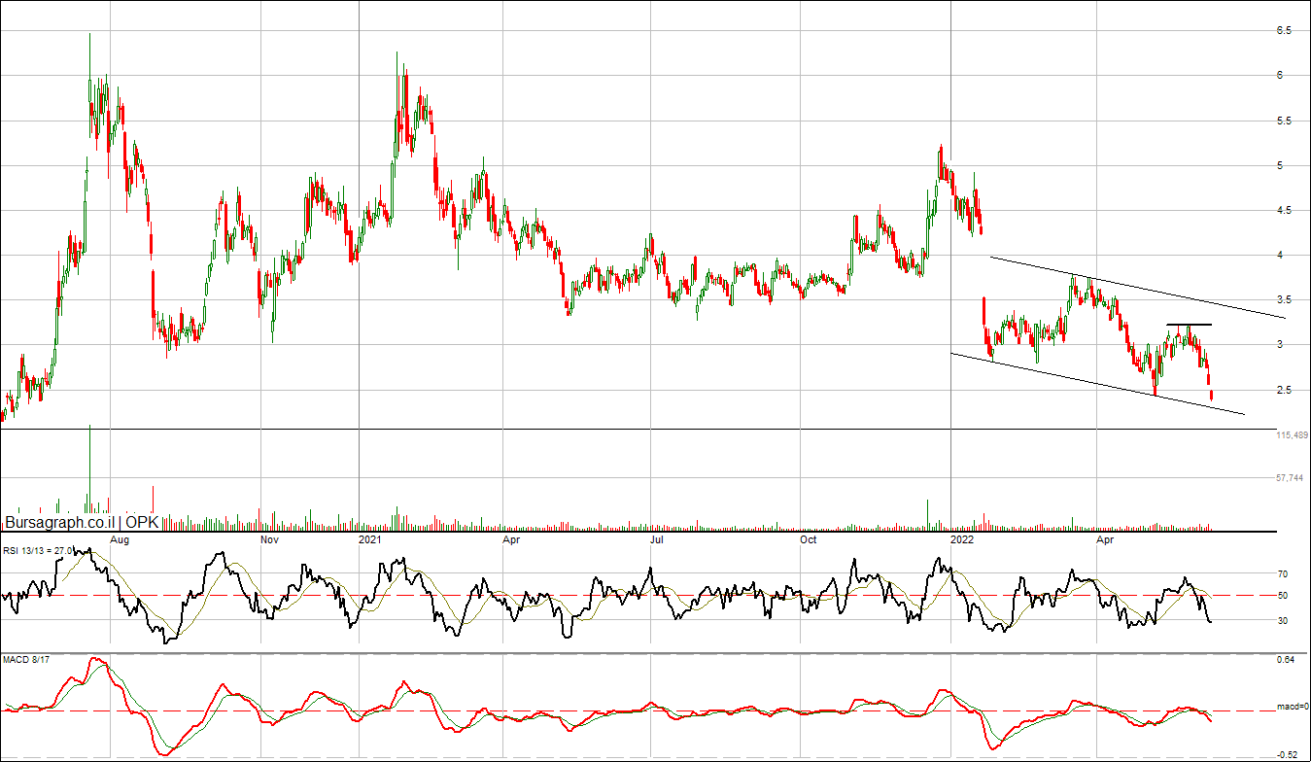Select the -0.52 MACD scale value
1311x762 pixels.
(1287, 753)
